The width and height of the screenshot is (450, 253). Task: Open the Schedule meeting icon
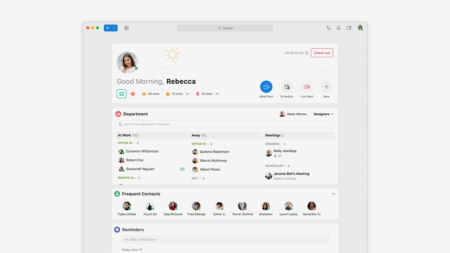[x=286, y=87]
